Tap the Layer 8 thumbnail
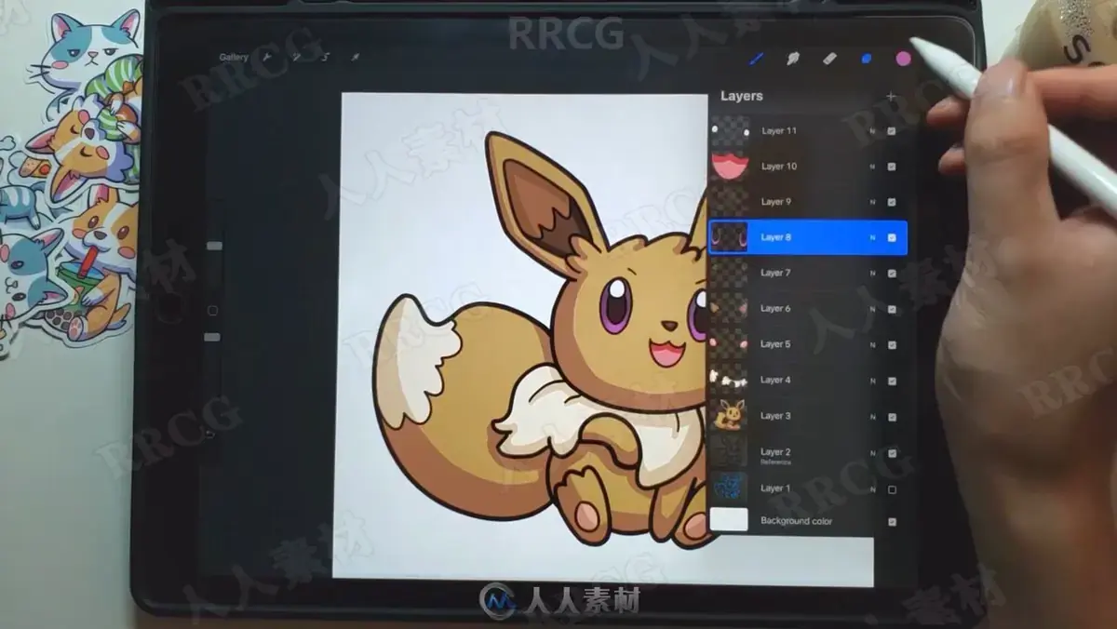The height and width of the screenshot is (629, 1117). pyautogui.click(x=730, y=237)
